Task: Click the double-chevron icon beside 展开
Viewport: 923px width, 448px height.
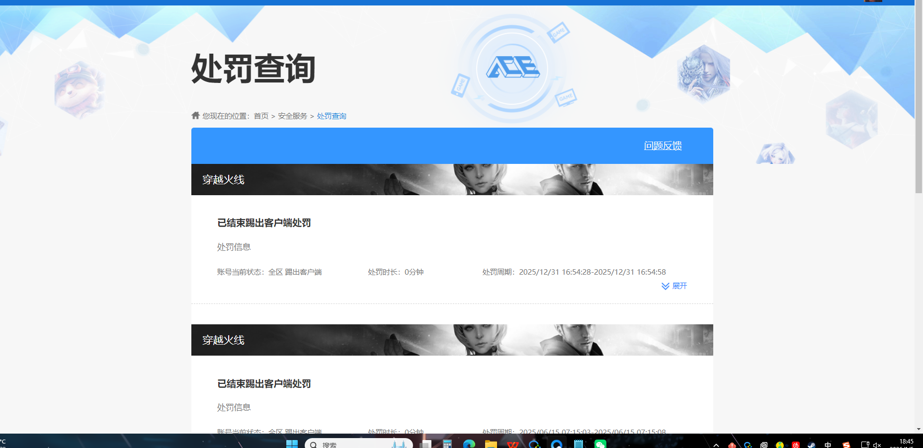Action: click(665, 286)
